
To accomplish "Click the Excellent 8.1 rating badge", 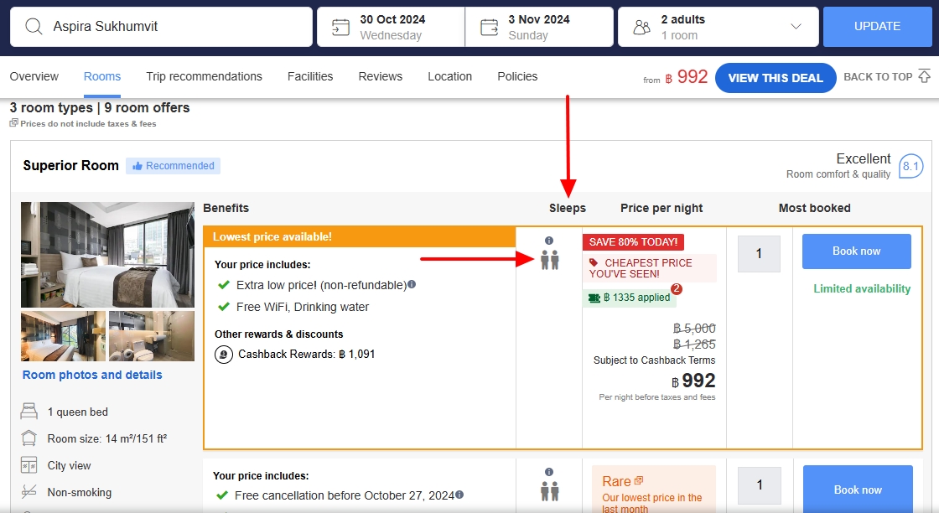I will [x=910, y=166].
